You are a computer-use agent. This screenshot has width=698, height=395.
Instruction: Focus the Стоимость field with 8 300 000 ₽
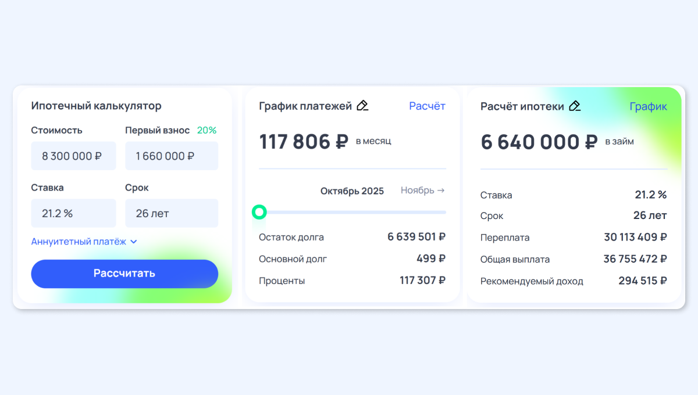(x=73, y=156)
